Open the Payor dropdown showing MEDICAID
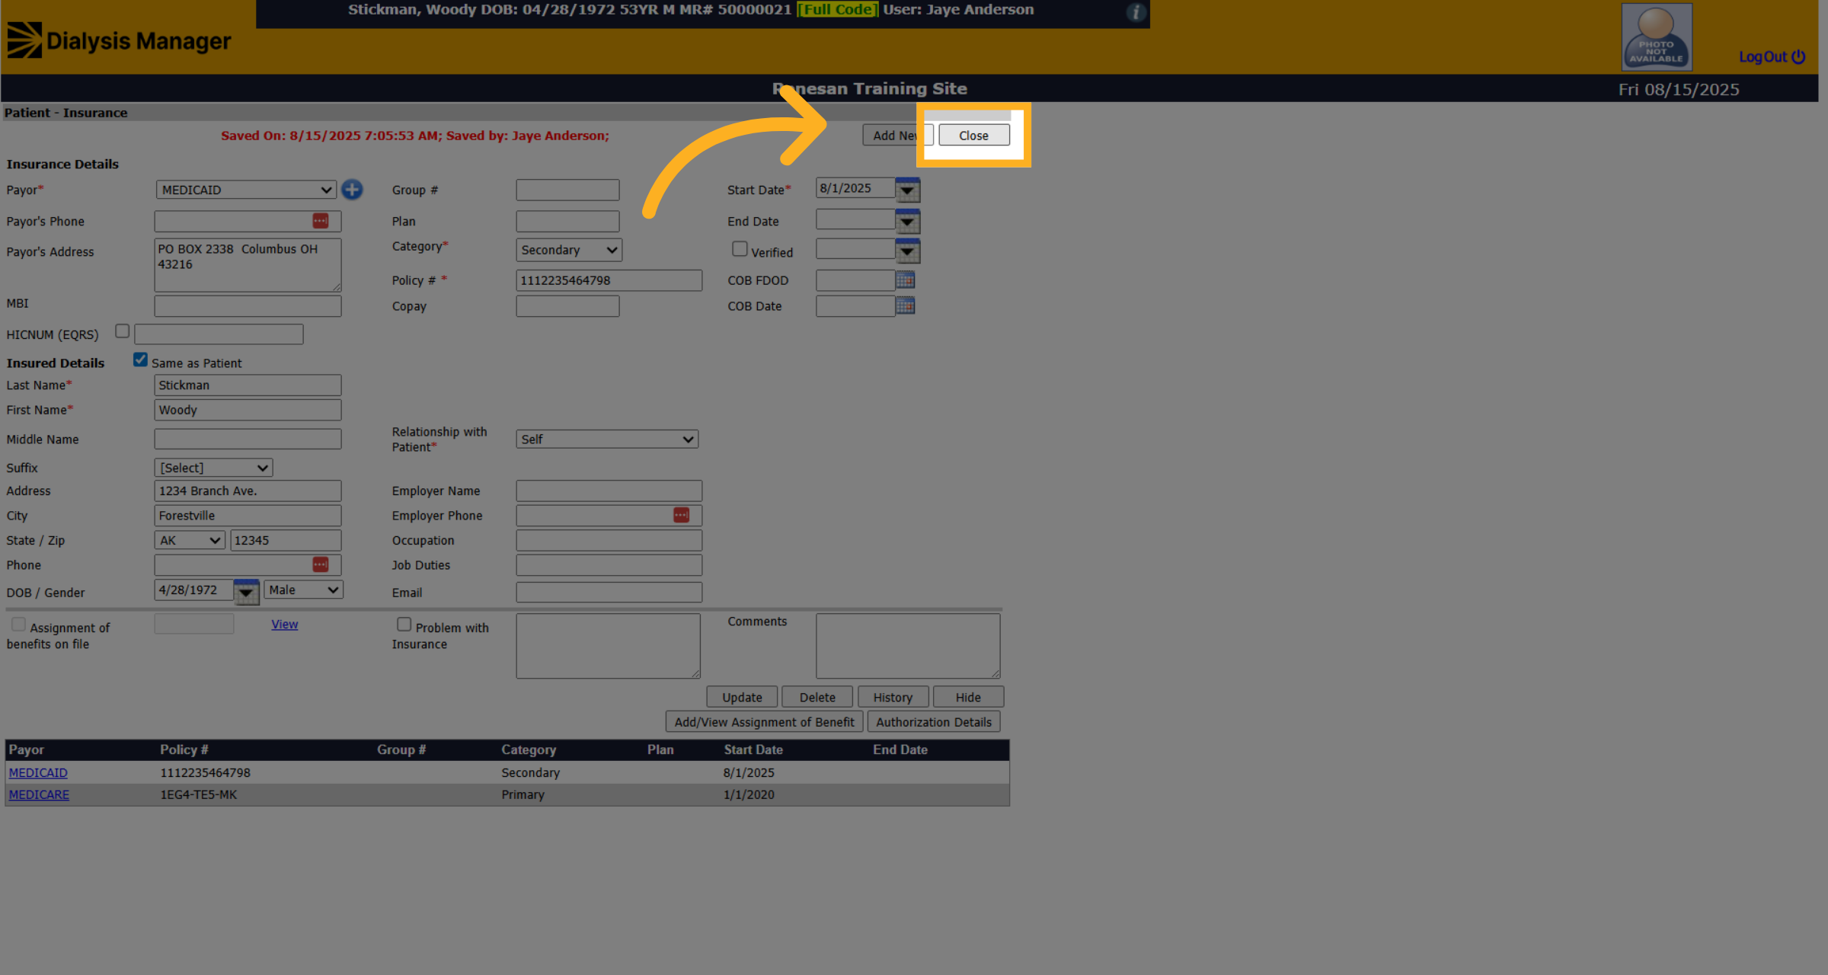 [x=246, y=190]
